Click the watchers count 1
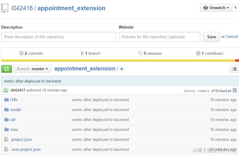 coord(235,8)
